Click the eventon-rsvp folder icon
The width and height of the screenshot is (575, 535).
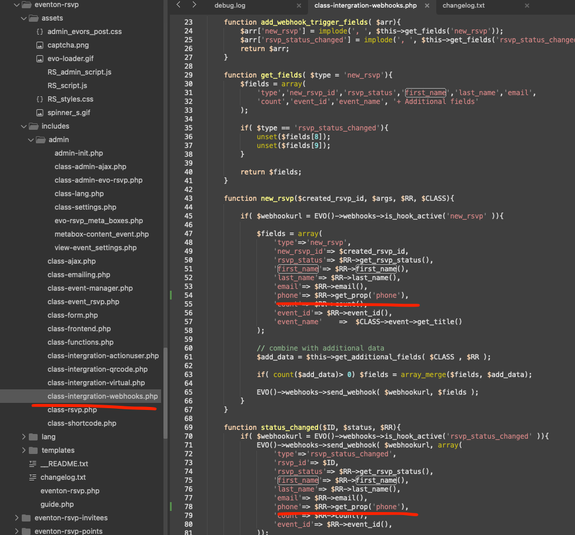coord(26,5)
